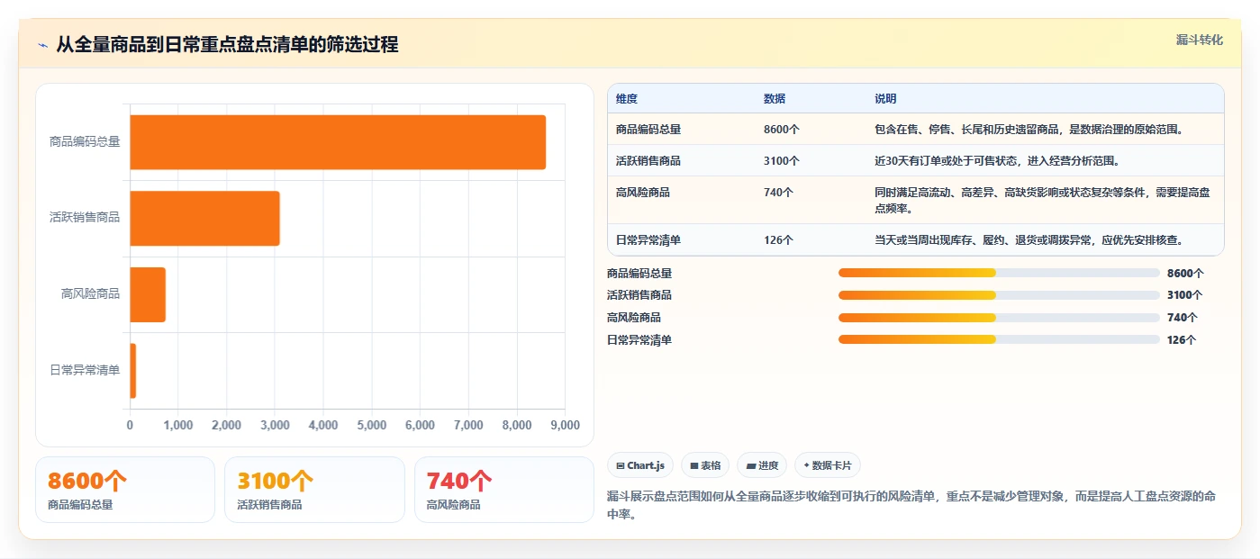Click description starting 同时满足高流动
This screenshot has height=559, width=1260.
point(1042,201)
